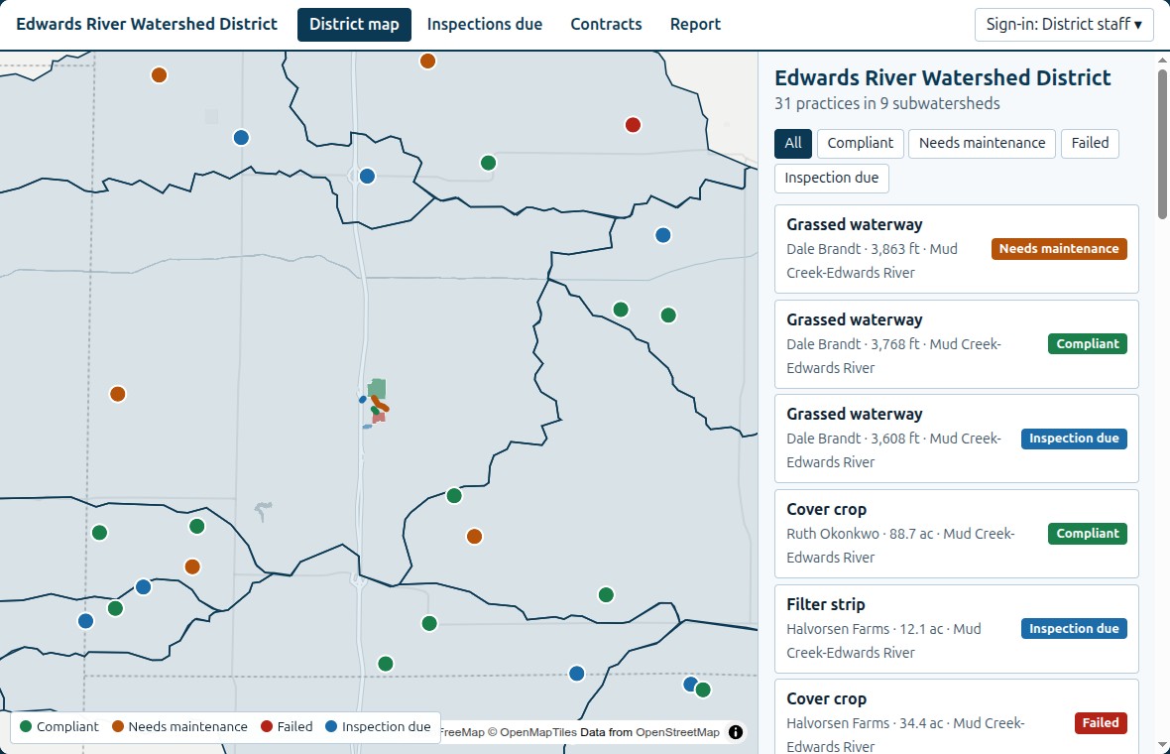
Task: Click the blue marker overlapped by a green marker
Action: (x=690, y=684)
